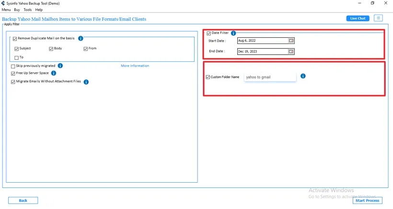Click info icon for Migrate Emails Without Attachment
The height and width of the screenshot is (209, 393).
coord(86,82)
